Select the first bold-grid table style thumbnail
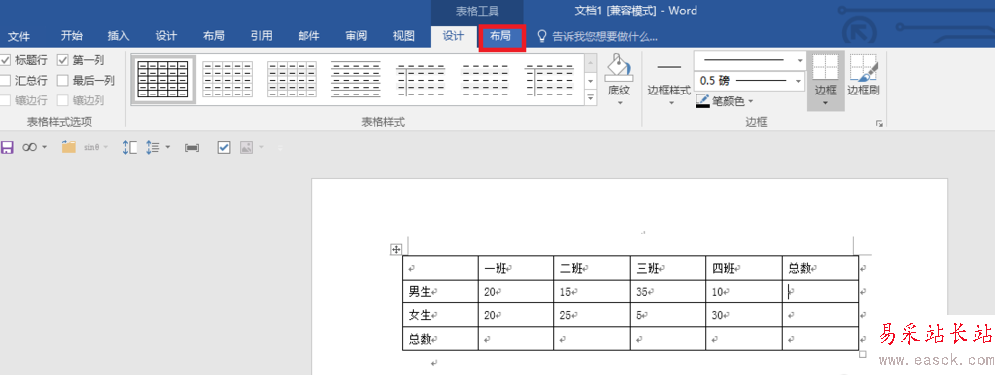The width and height of the screenshot is (995, 375). pyautogui.click(x=164, y=80)
